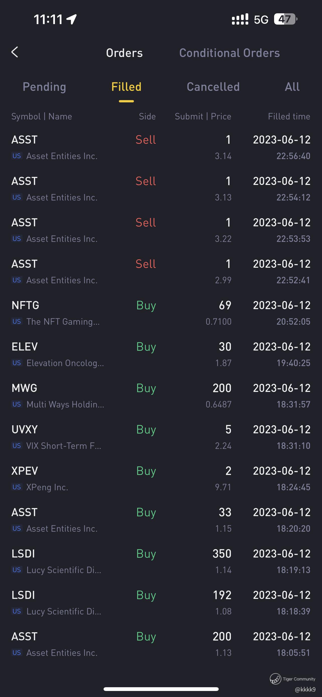Tap the US badge beside Elevation Oncology
Image resolution: width=322 pixels, height=697 pixels.
point(17,363)
